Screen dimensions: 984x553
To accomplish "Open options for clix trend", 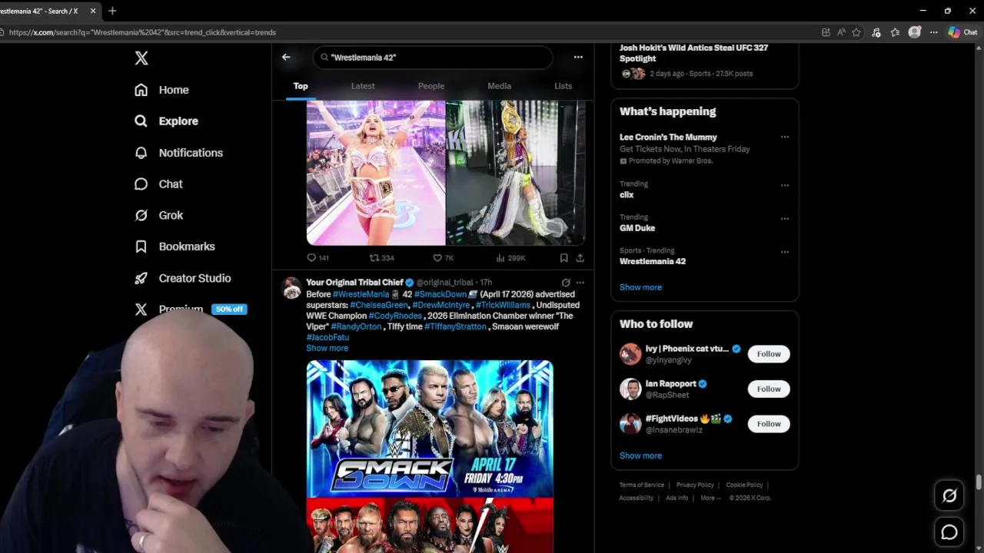I will [x=785, y=185].
